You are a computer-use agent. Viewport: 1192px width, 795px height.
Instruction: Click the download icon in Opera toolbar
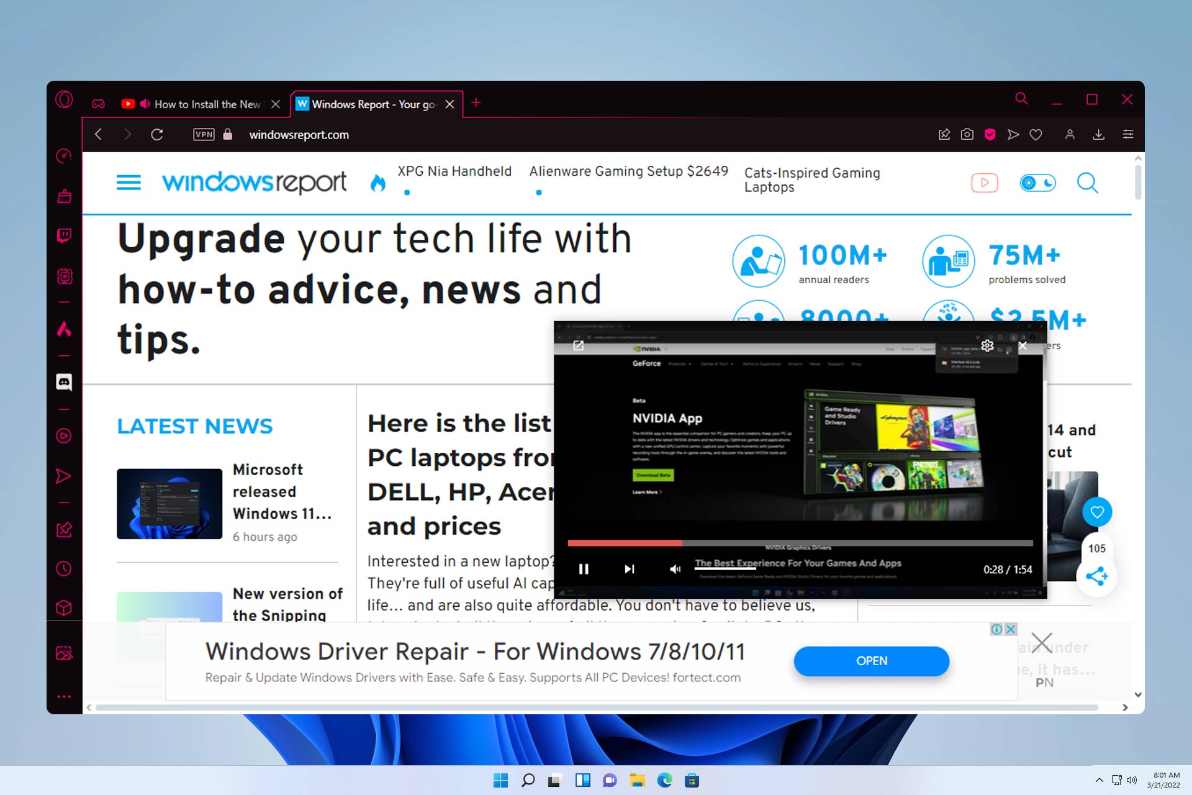(1097, 134)
